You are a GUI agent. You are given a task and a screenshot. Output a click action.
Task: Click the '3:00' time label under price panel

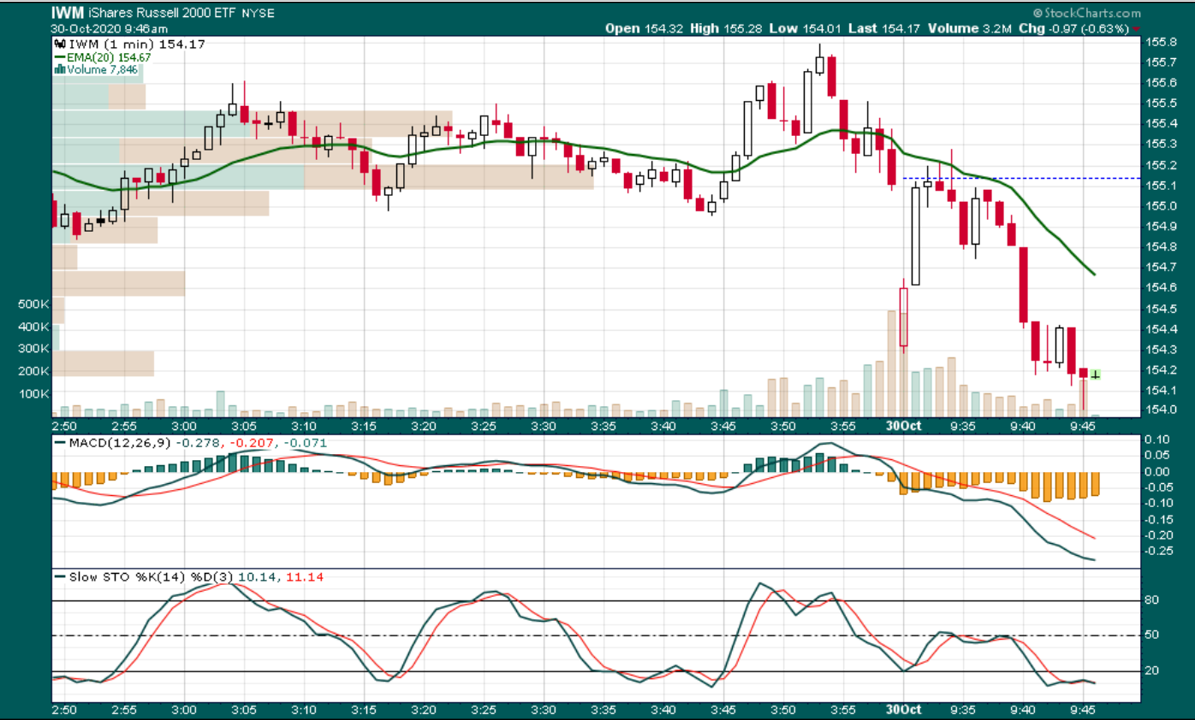185,424
